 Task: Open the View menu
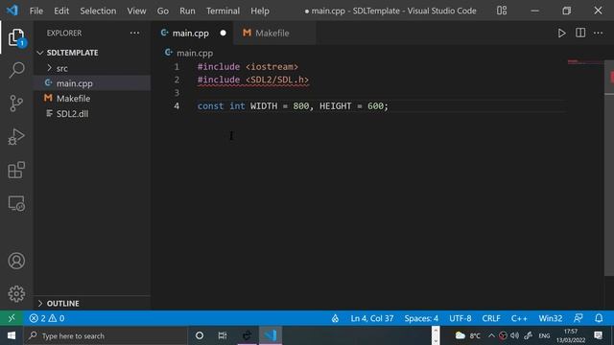tap(136, 11)
